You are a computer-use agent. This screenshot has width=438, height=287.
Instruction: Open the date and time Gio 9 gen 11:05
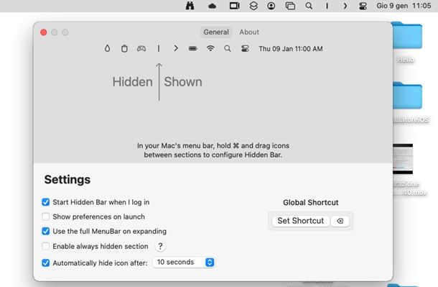tap(404, 6)
